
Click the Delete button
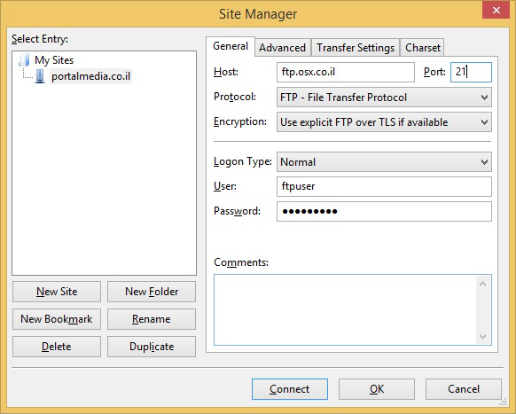(x=57, y=347)
